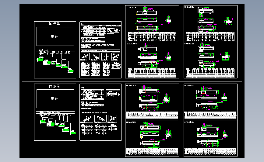Click the panel title text in lower-left 同步带 drawing panel
Screen dimensions: 264x162
(131, 122)
